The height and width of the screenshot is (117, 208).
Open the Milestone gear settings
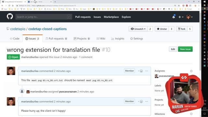(x=191, y=114)
